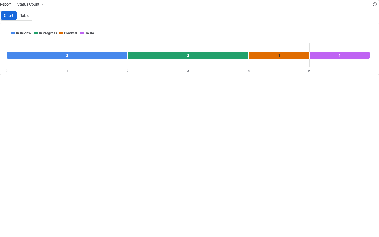Click the orange Blocked legend swatch
The image size is (379, 237).
coord(61,33)
